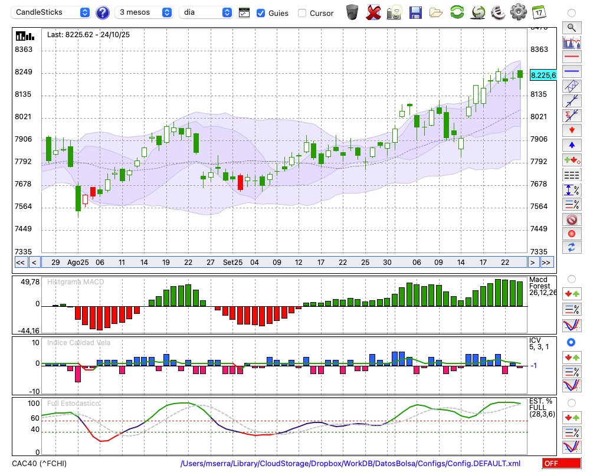Click the red record circle icon
Screen dimensions: 590x472
click(572, 234)
